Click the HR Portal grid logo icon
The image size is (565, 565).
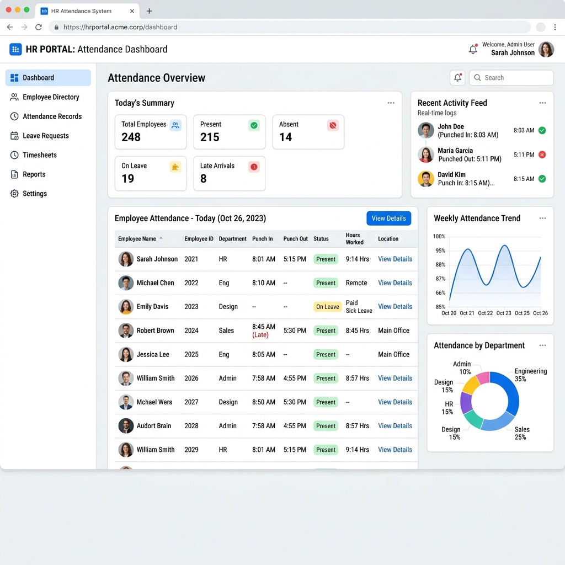tap(15, 49)
